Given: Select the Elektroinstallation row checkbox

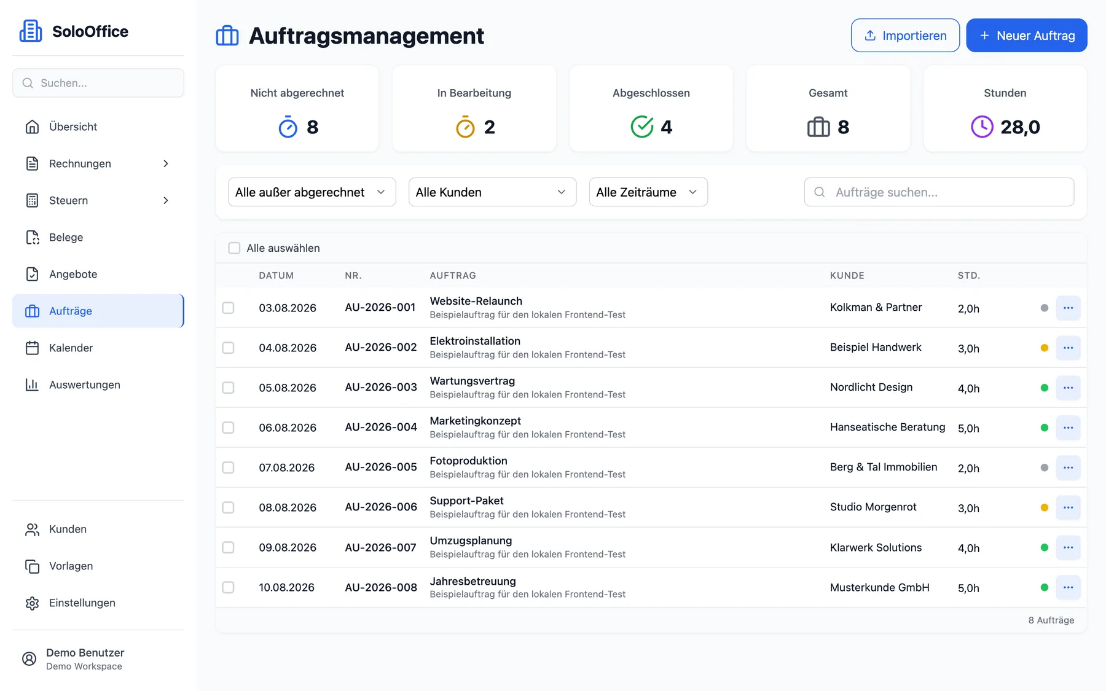Looking at the screenshot, I should pos(228,348).
